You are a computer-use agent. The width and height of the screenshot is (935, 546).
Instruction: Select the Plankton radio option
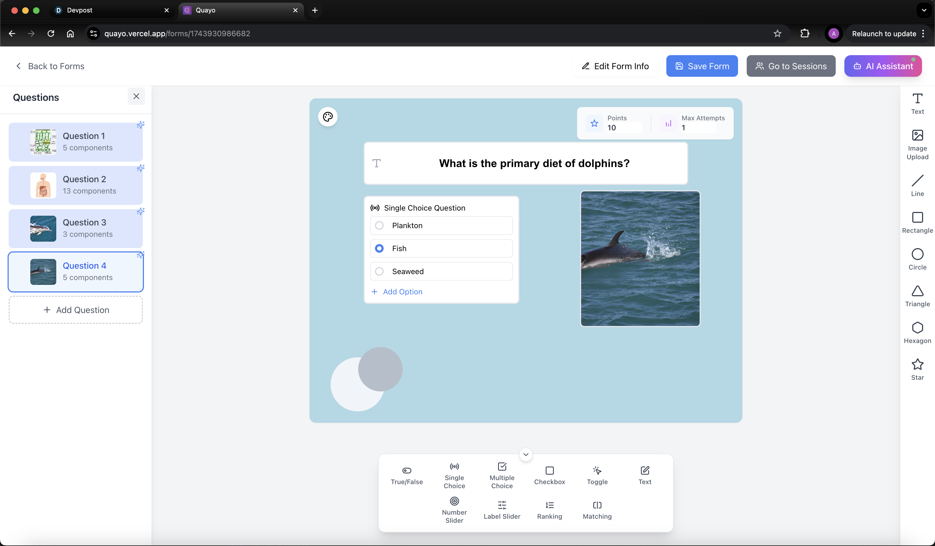[x=379, y=225]
